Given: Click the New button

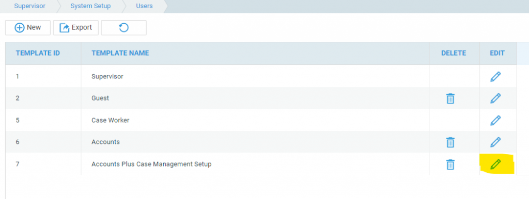Looking at the screenshot, I should coord(28,28).
